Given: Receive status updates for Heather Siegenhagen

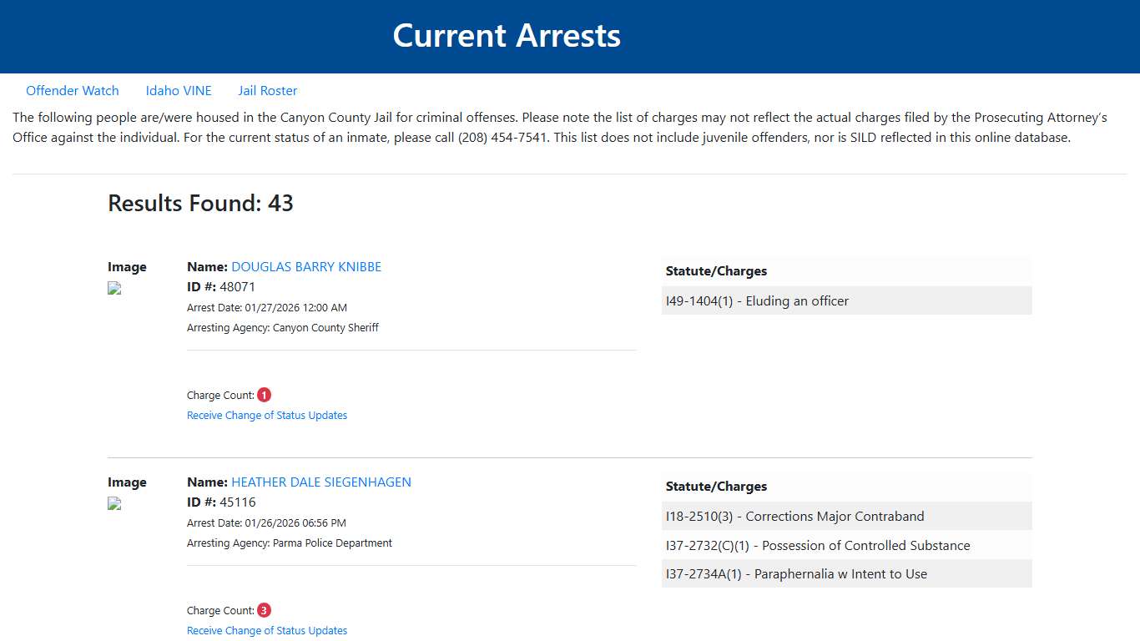Looking at the screenshot, I should pos(267,630).
